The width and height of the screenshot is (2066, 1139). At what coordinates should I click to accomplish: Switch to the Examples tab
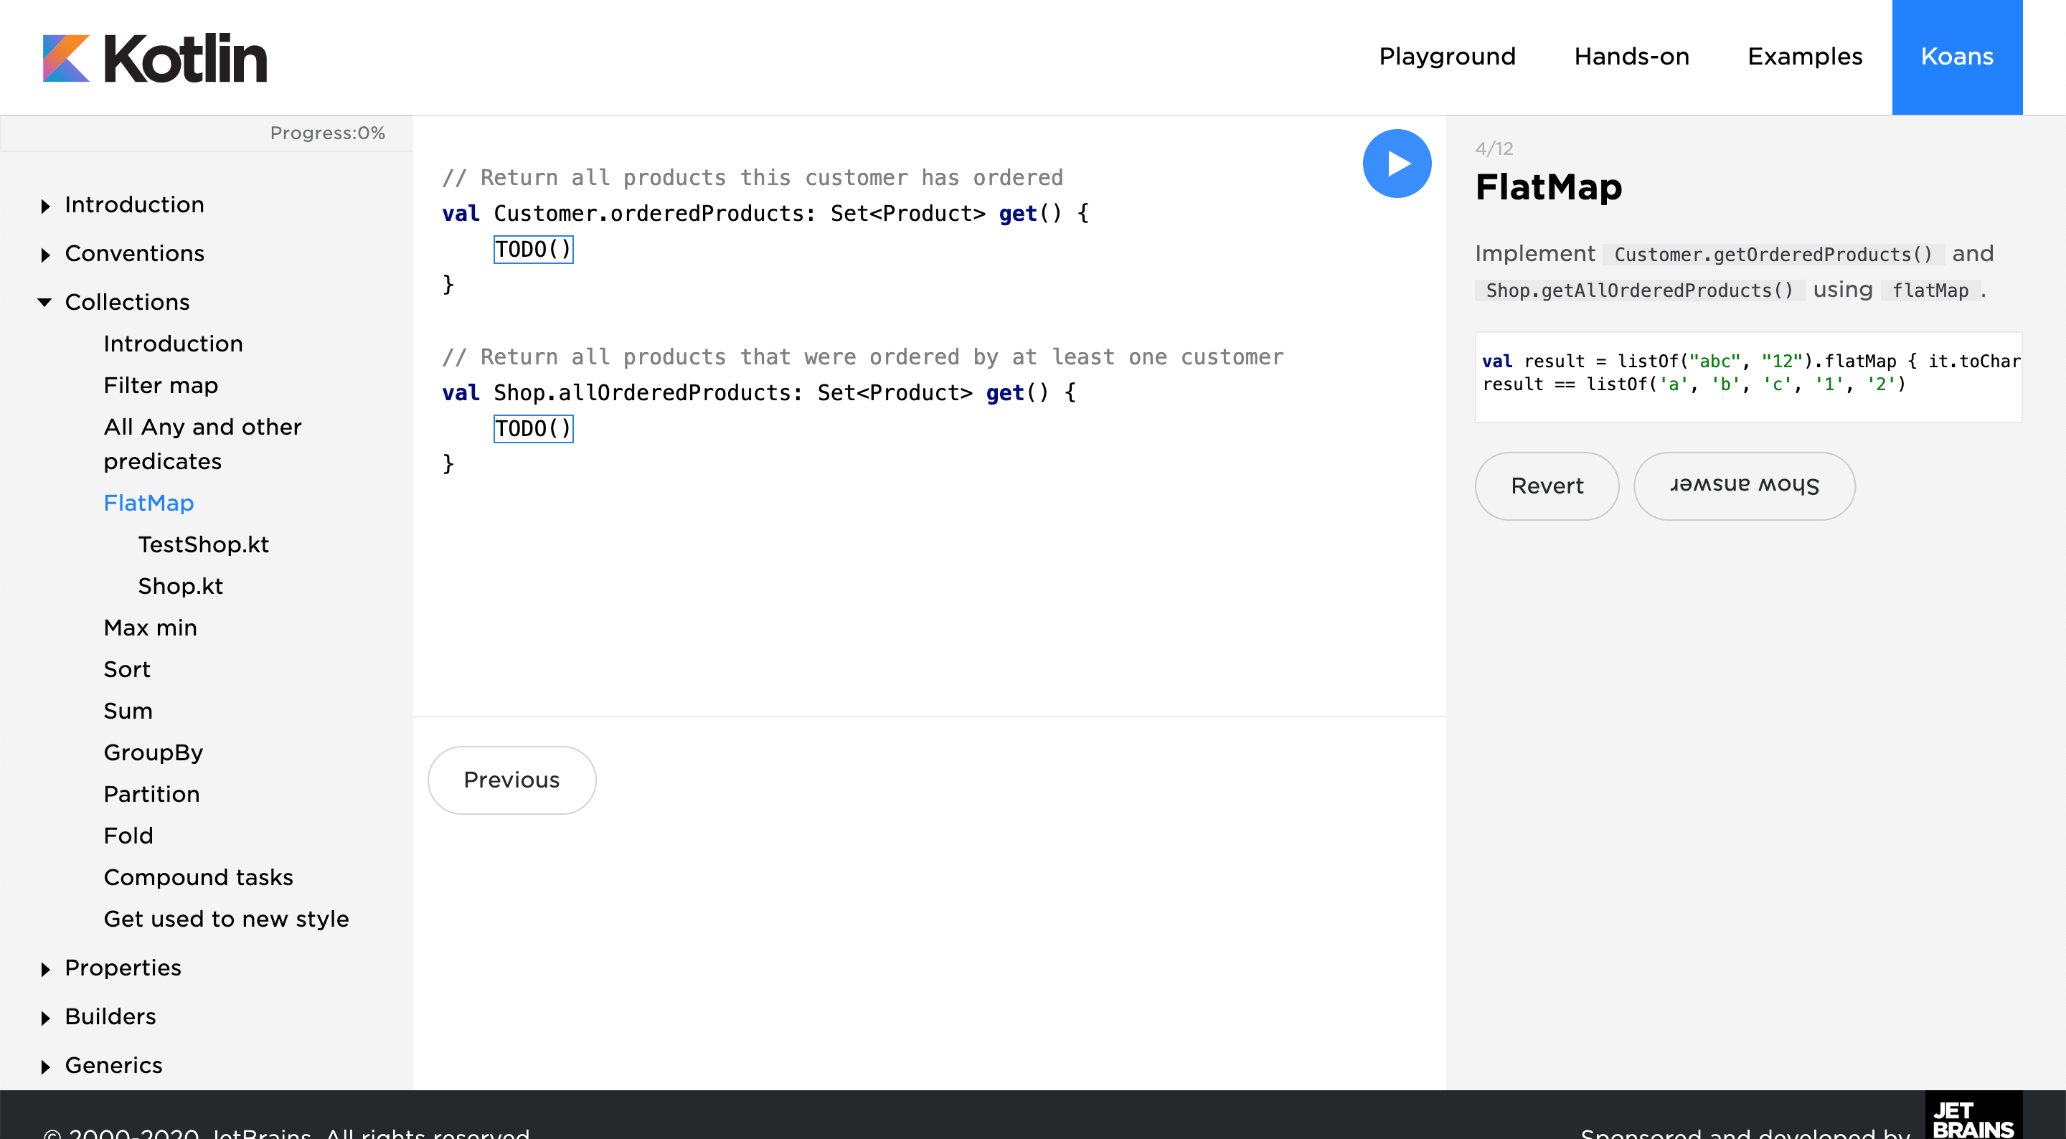[1805, 56]
